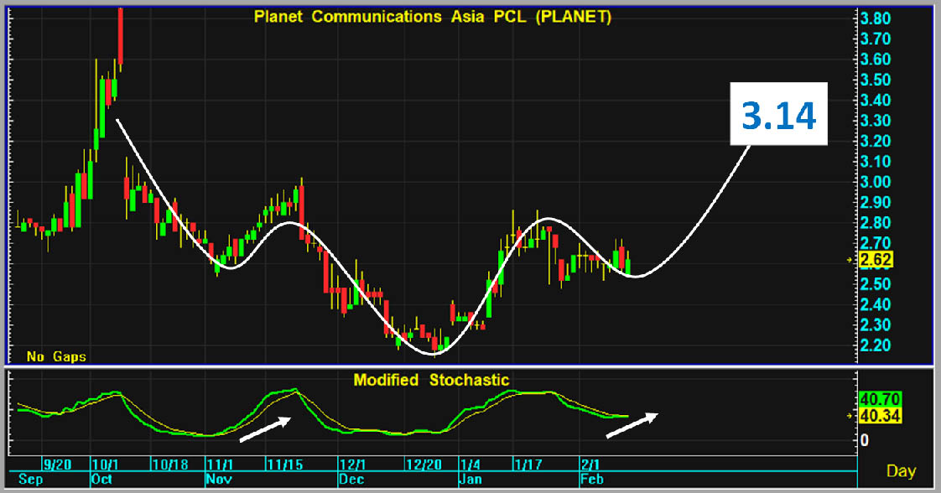Click the 2.90 price axis label
The height and width of the screenshot is (493, 941).
[875, 202]
